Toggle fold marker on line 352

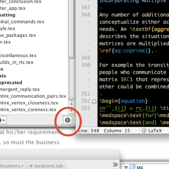pos(94,101)
